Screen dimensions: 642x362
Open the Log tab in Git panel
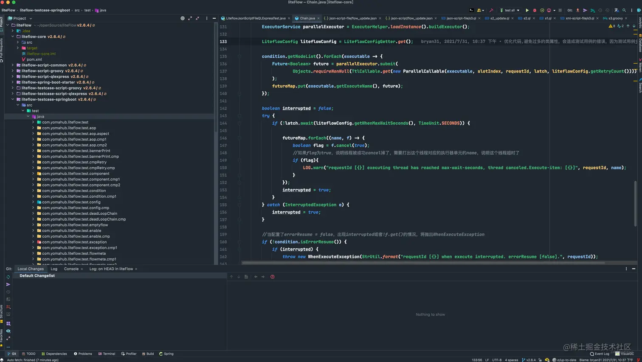(54, 269)
